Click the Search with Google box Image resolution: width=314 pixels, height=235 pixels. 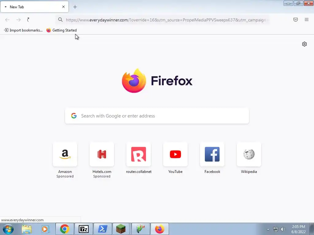(x=157, y=116)
